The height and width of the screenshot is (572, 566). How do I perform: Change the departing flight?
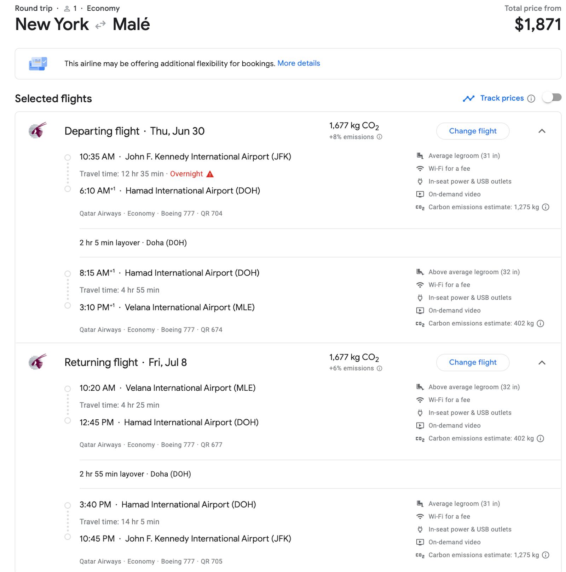(473, 131)
